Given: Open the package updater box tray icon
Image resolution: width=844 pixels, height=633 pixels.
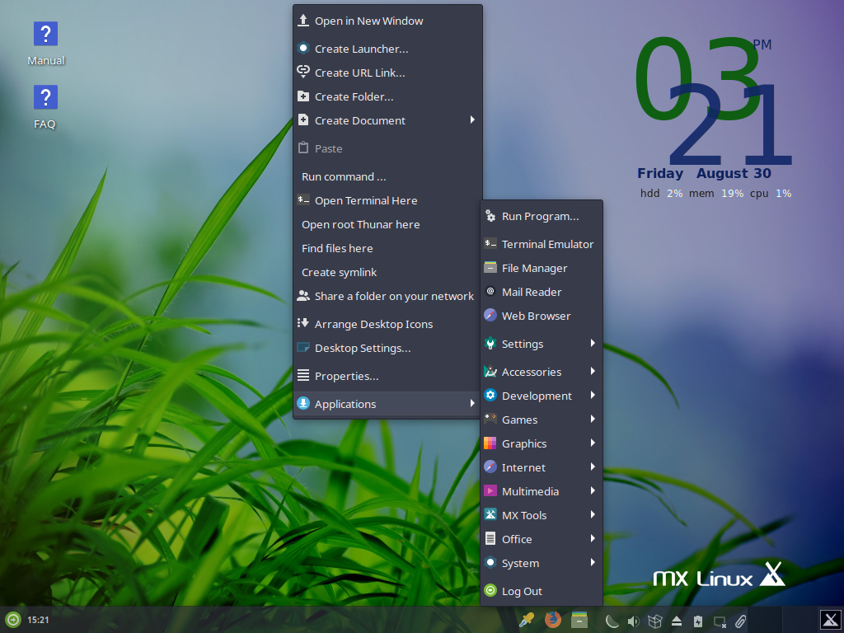Looking at the screenshot, I should point(654,621).
